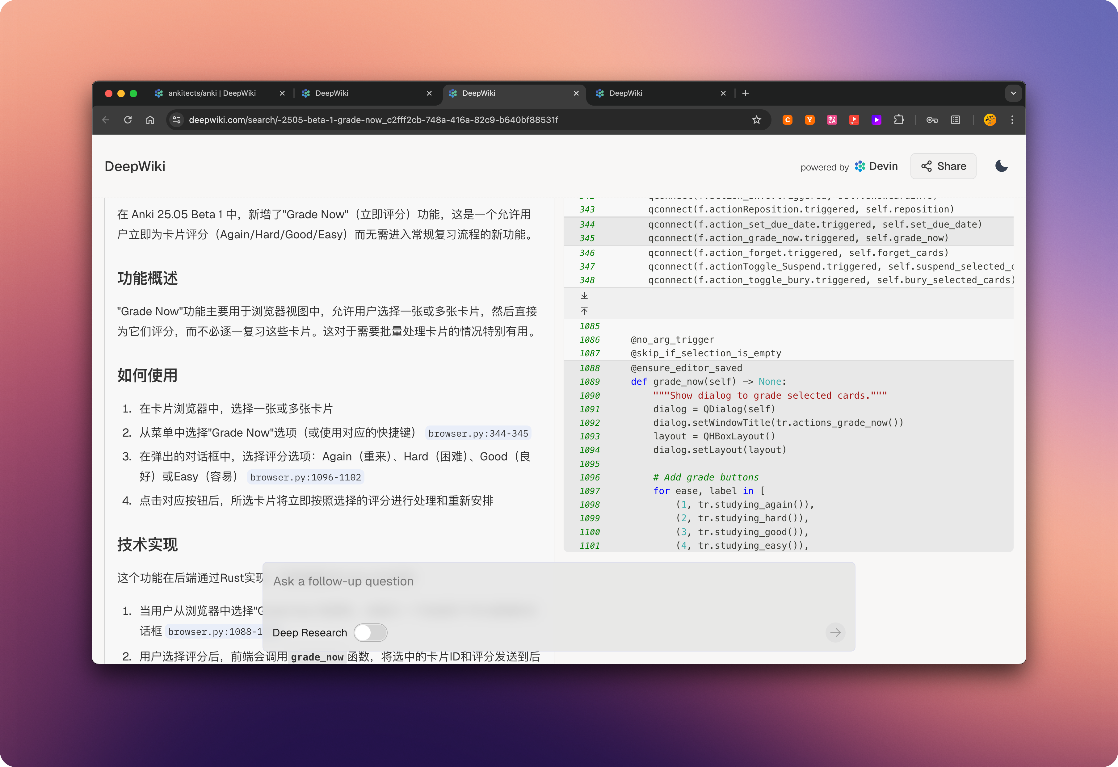Viewport: 1118px width, 767px height.
Task: Open the orange Y extension
Action: [x=810, y=120]
